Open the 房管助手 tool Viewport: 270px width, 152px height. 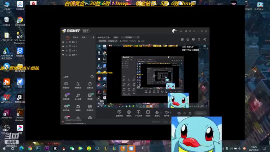coord(78,85)
